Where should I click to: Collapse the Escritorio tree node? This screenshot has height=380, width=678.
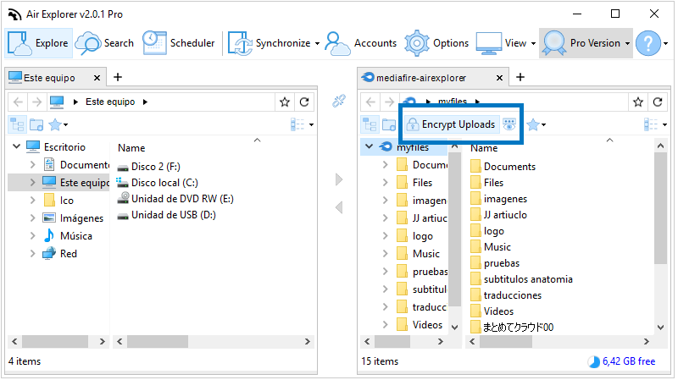pyautogui.click(x=16, y=146)
